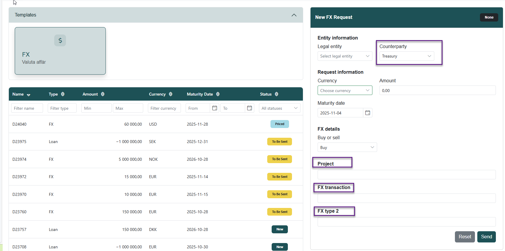Collapse the Templates panel chevron
Viewport: 505px width, 251px height.
(x=294, y=15)
